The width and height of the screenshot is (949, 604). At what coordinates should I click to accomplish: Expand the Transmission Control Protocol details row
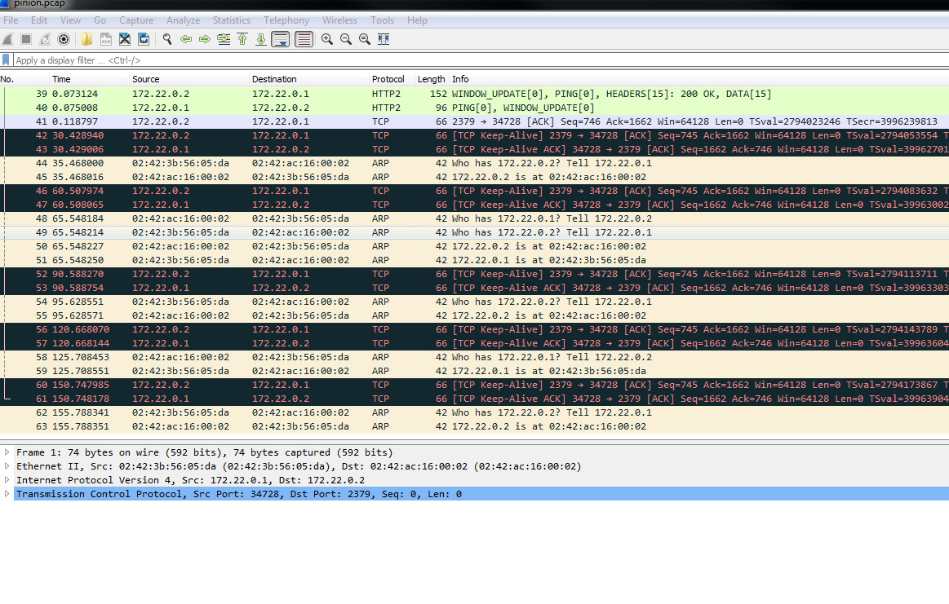7,493
